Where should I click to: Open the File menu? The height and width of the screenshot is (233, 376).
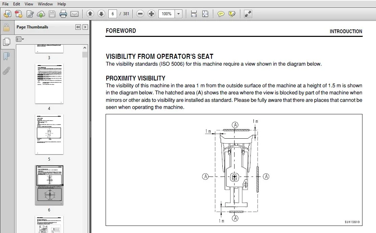[5, 4]
